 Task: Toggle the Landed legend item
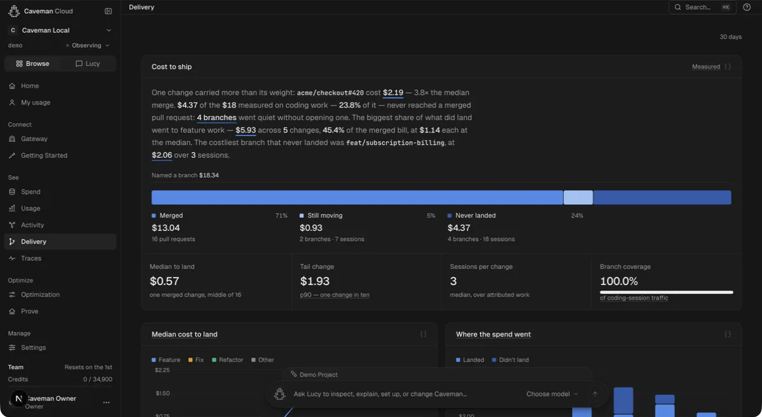[x=470, y=360]
